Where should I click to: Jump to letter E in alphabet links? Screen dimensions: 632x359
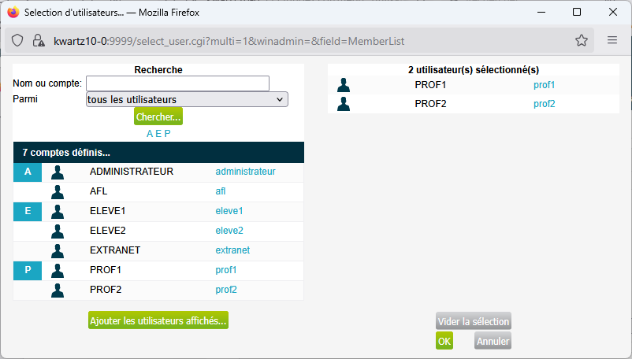point(158,134)
